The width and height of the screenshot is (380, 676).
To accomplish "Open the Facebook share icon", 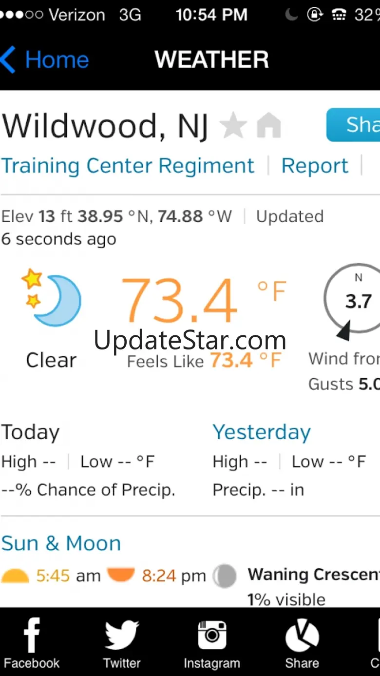I will coord(32,635).
